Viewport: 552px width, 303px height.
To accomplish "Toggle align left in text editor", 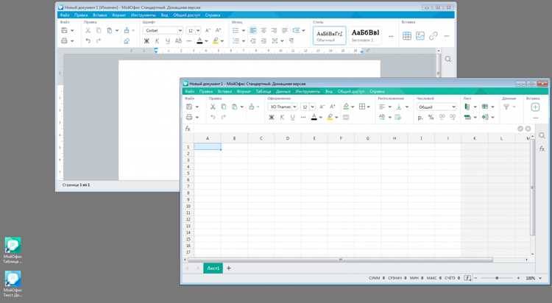I will (x=252, y=31).
